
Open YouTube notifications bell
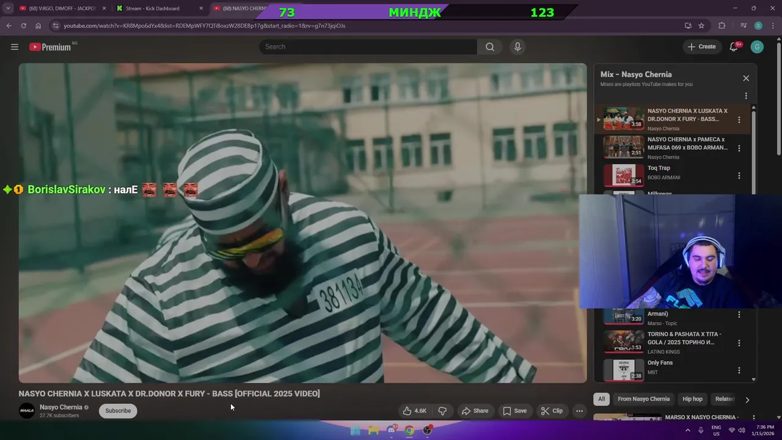[734, 47]
